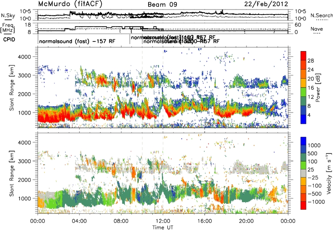
Task: Select the 16:00 time tick label
Action: tap(204, 221)
